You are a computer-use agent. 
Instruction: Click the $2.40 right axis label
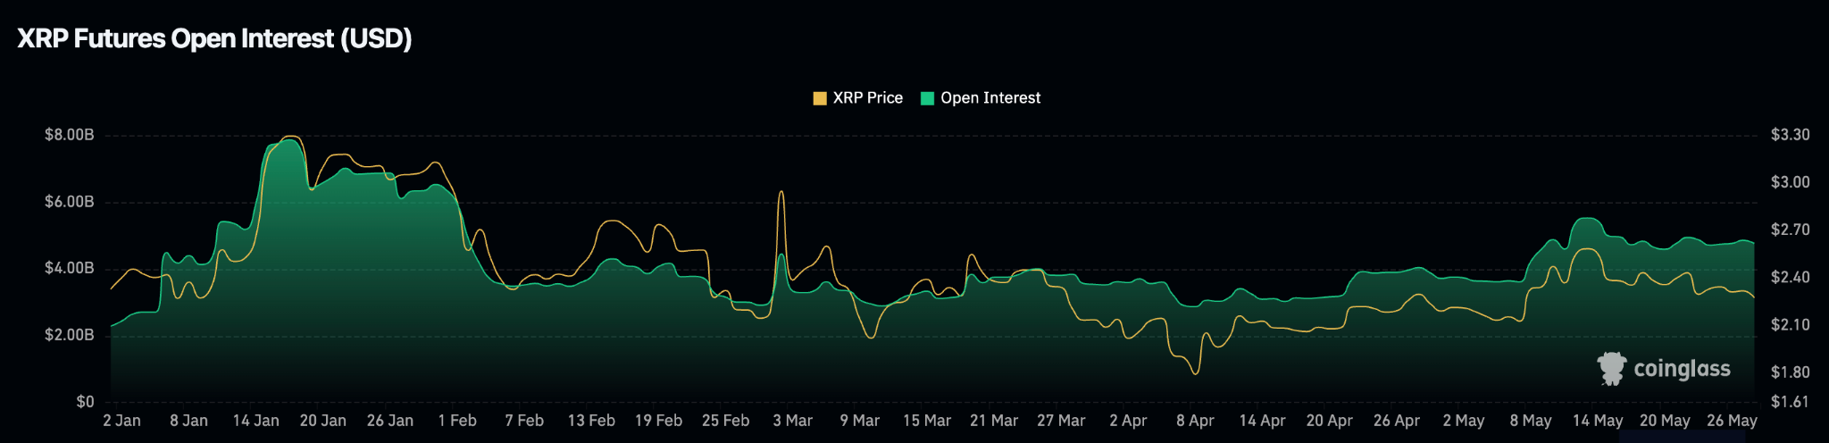point(1791,277)
